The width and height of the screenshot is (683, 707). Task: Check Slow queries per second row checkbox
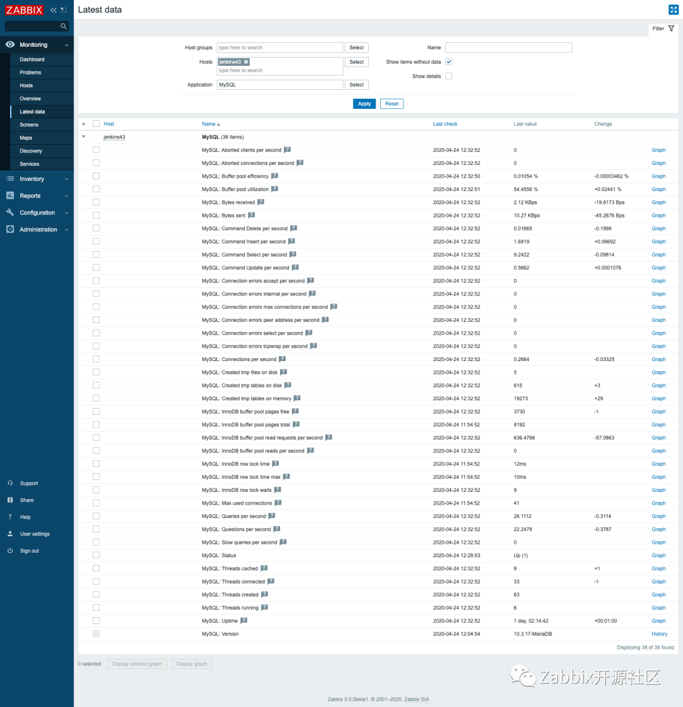click(96, 542)
